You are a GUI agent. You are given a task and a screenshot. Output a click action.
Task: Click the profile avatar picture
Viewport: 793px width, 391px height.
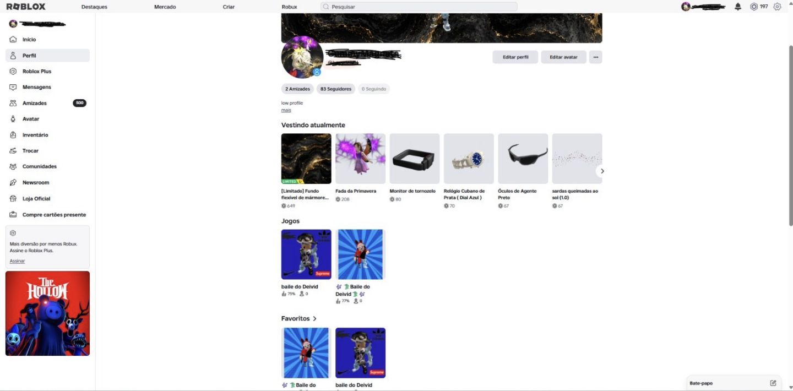pyautogui.click(x=302, y=57)
